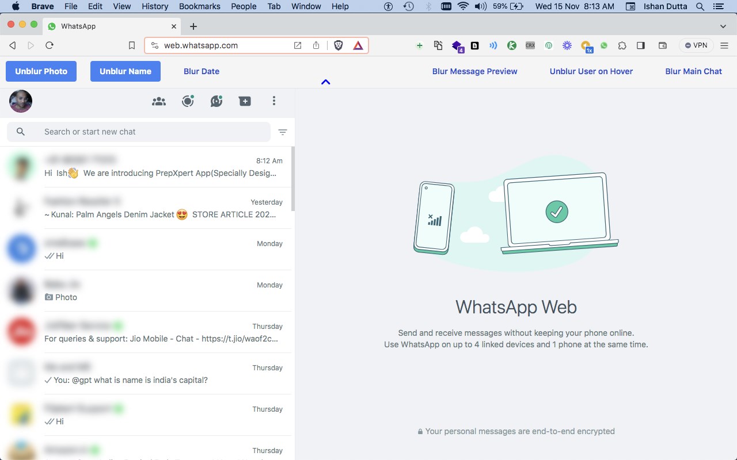Open the Brave Rewards triangle icon

click(358, 45)
